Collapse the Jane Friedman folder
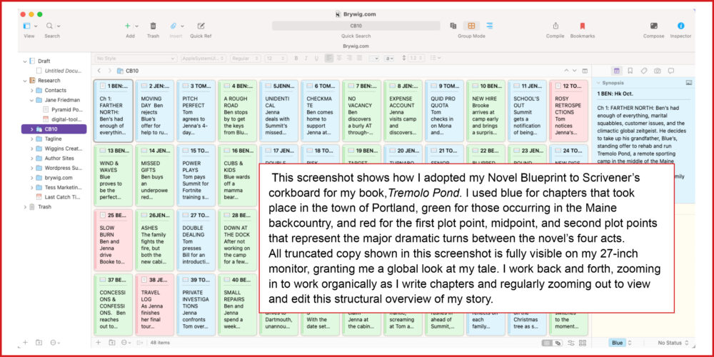The image size is (714, 357). coord(31,100)
